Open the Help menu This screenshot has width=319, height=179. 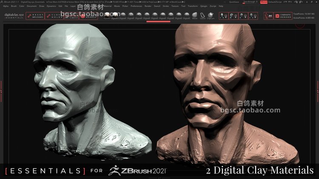click(x=221, y=6)
